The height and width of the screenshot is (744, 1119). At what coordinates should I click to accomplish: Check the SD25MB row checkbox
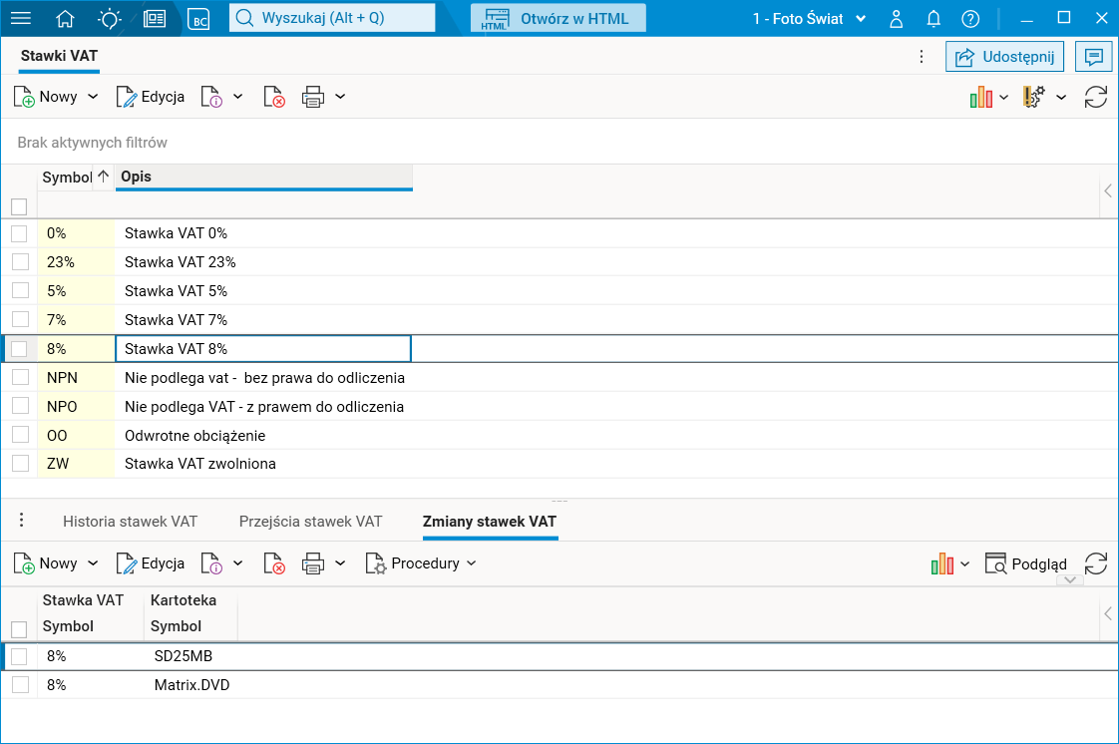click(x=19, y=656)
